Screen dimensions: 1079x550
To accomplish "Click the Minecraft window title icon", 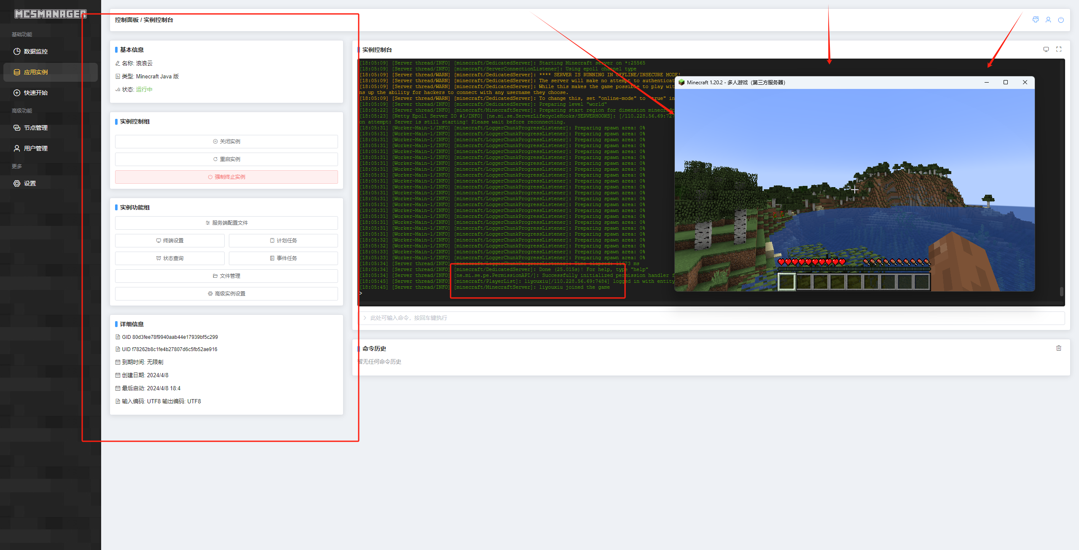I will pyautogui.click(x=682, y=83).
